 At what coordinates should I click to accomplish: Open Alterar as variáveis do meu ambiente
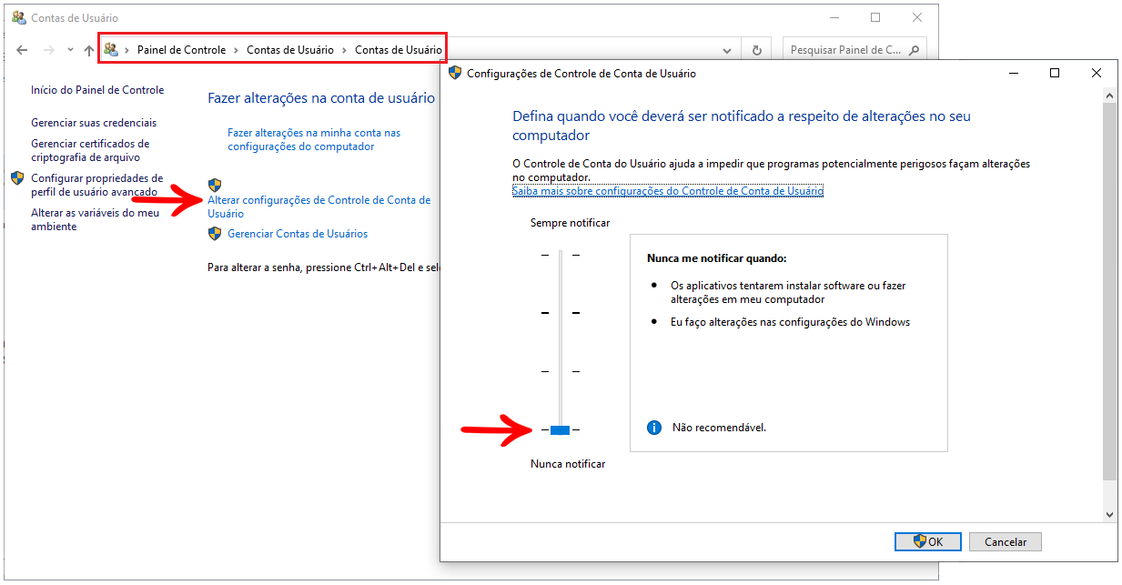96,219
